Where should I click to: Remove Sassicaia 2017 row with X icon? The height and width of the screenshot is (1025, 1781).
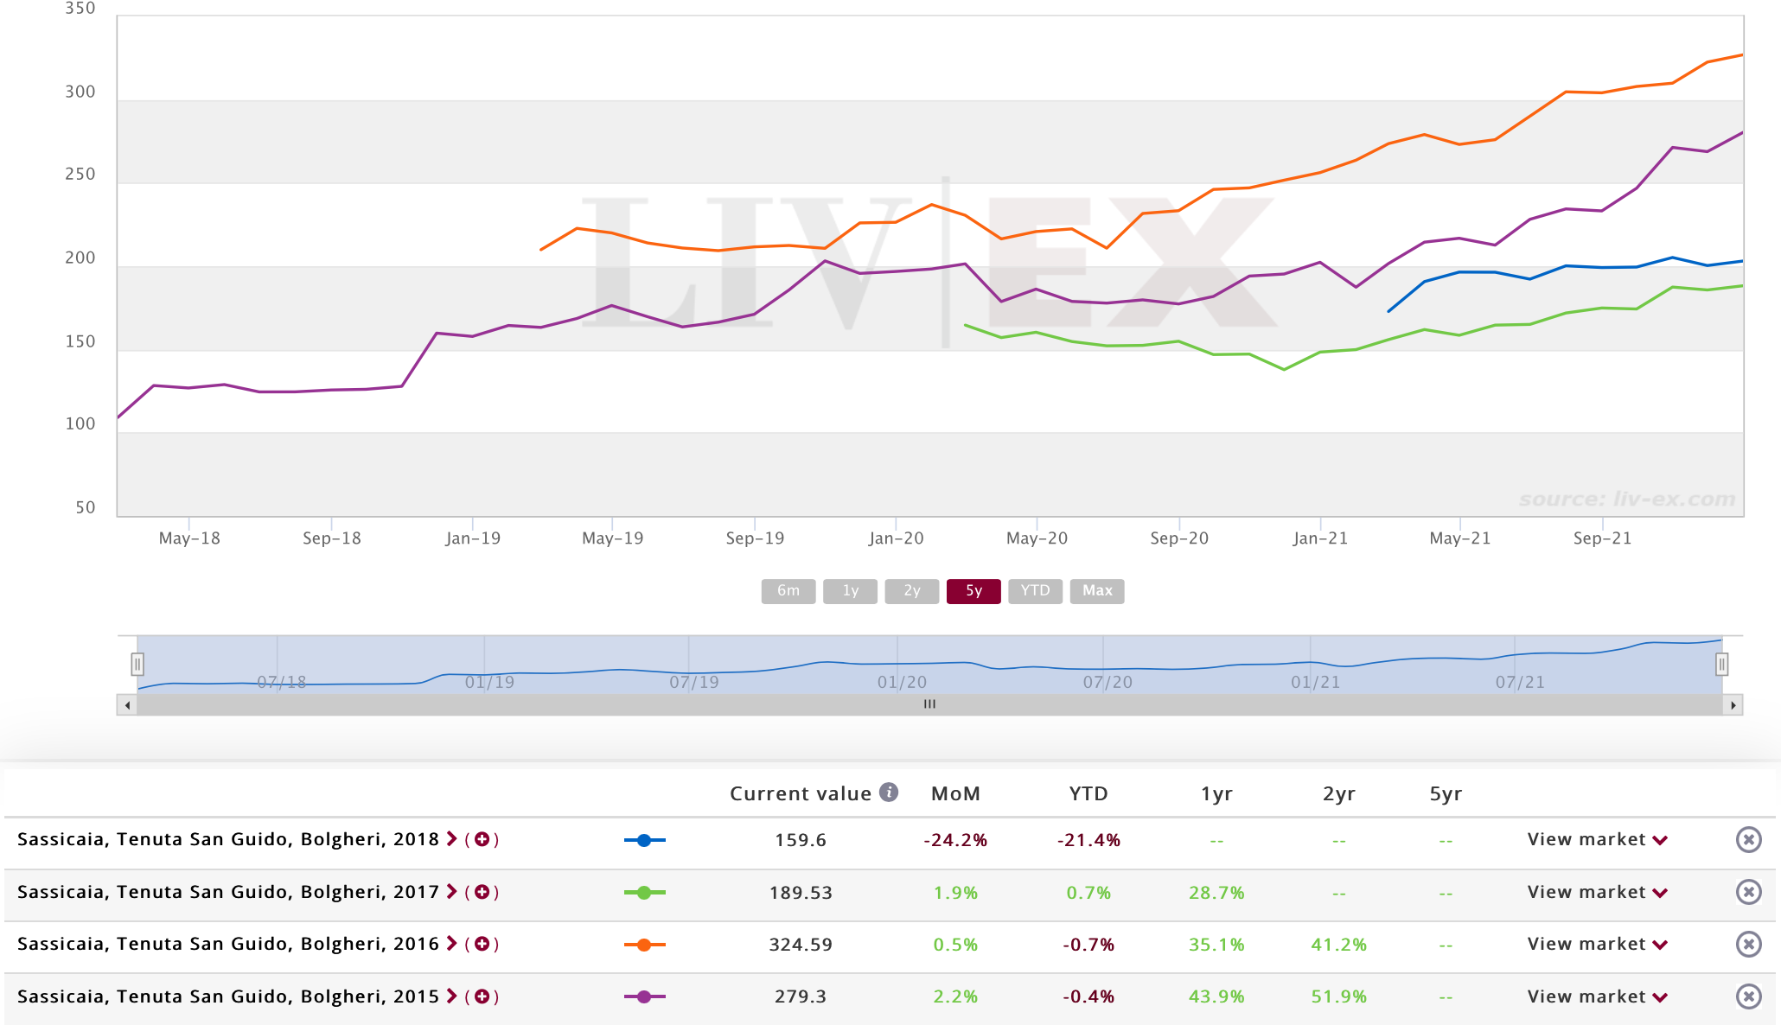tap(1748, 892)
